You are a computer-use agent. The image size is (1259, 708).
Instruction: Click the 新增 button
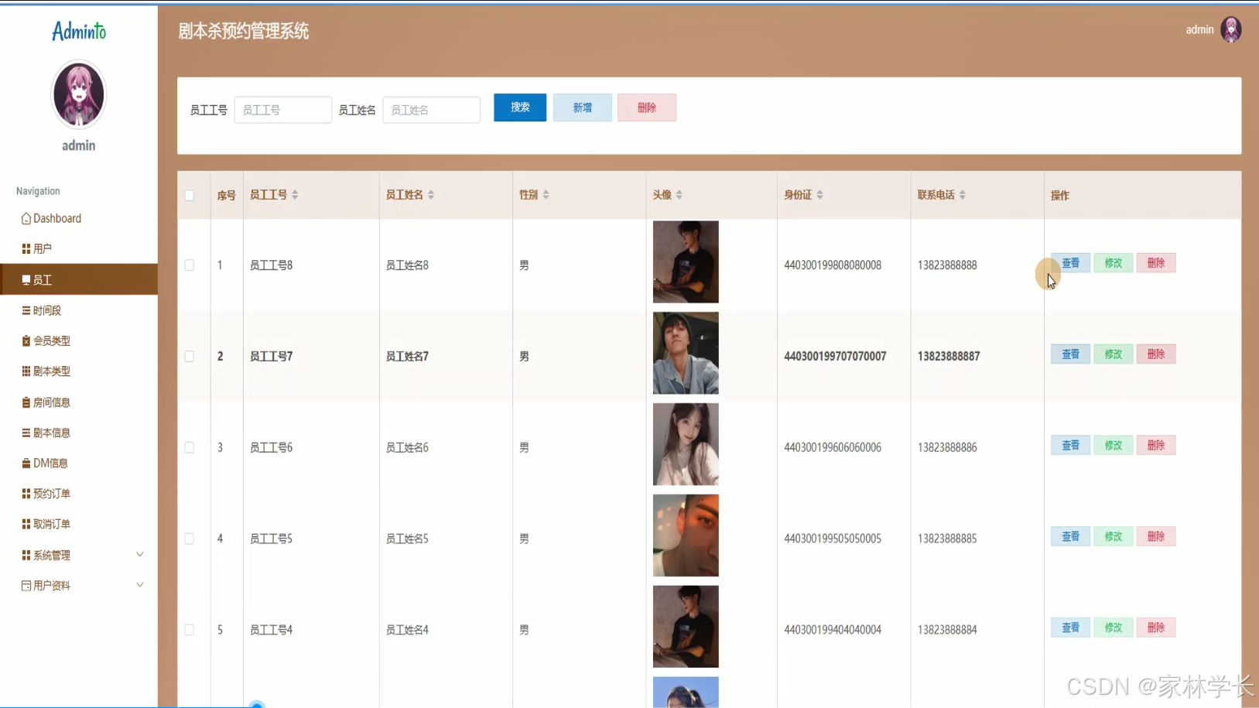point(583,108)
